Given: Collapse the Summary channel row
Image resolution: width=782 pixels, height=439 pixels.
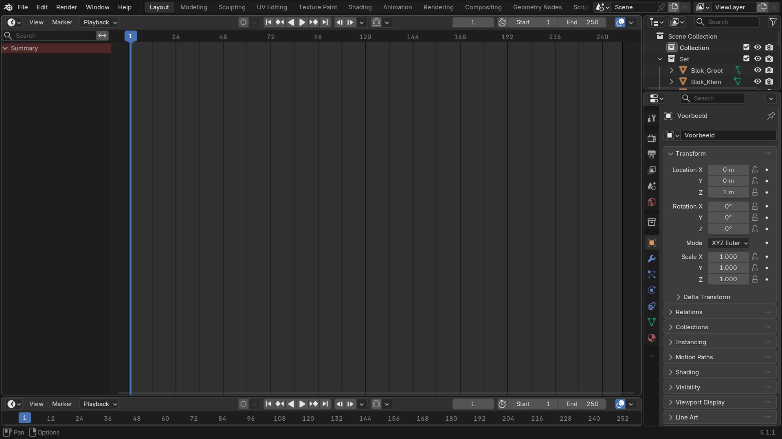Looking at the screenshot, I should coord(6,48).
